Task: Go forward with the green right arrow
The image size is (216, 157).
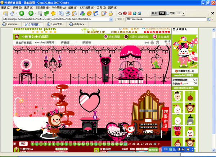Action: click(31, 13)
